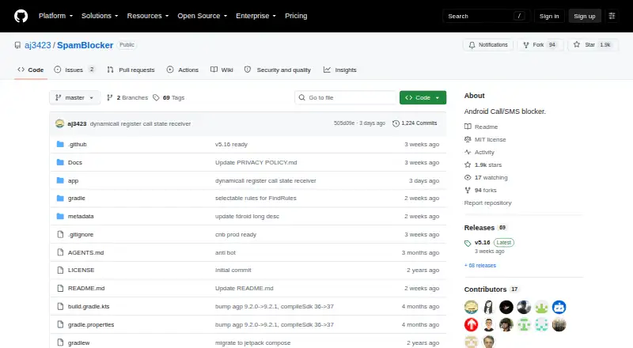Expand the Open Source menu
633x348 pixels.
(x=203, y=16)
